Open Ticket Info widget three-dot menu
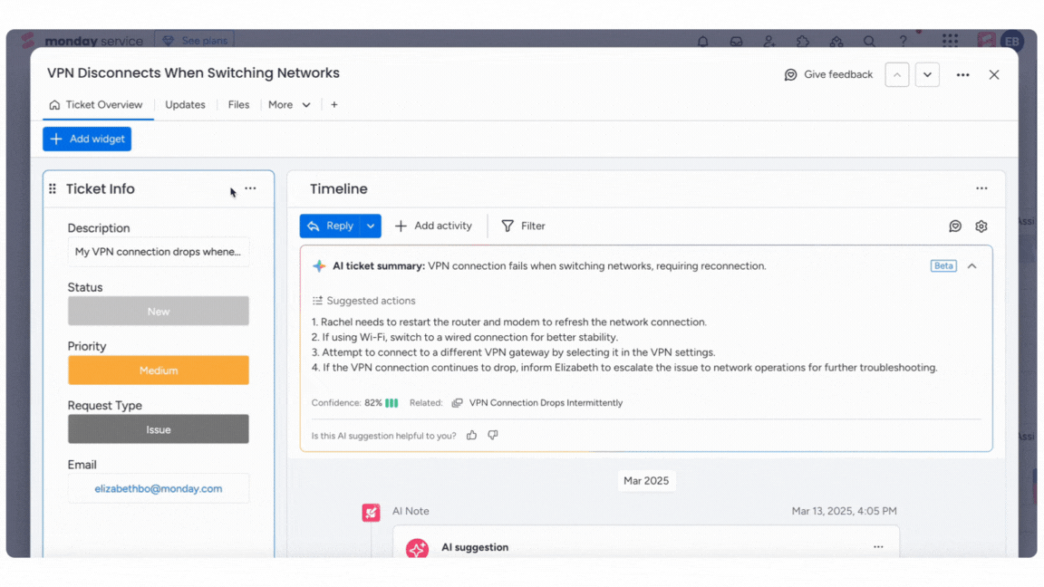Screen dimensions: 1044x587 (250, 189)
